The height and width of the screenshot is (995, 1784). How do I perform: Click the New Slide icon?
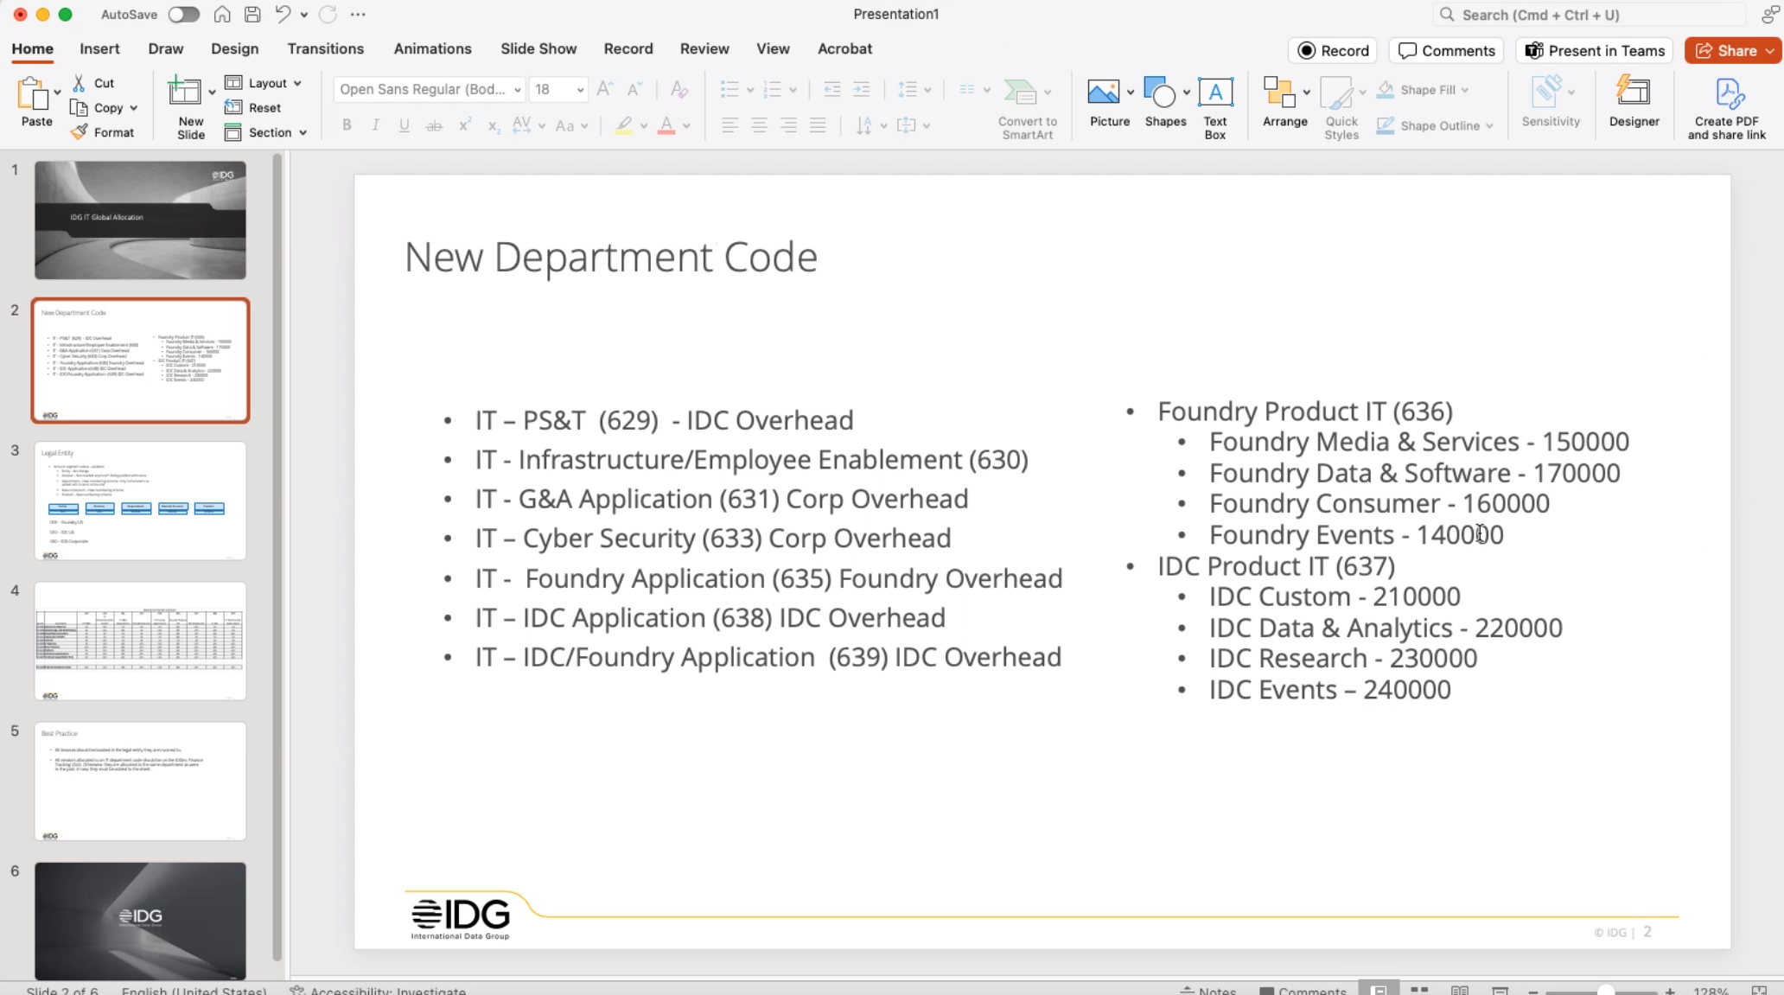click(x=184, y=92)
